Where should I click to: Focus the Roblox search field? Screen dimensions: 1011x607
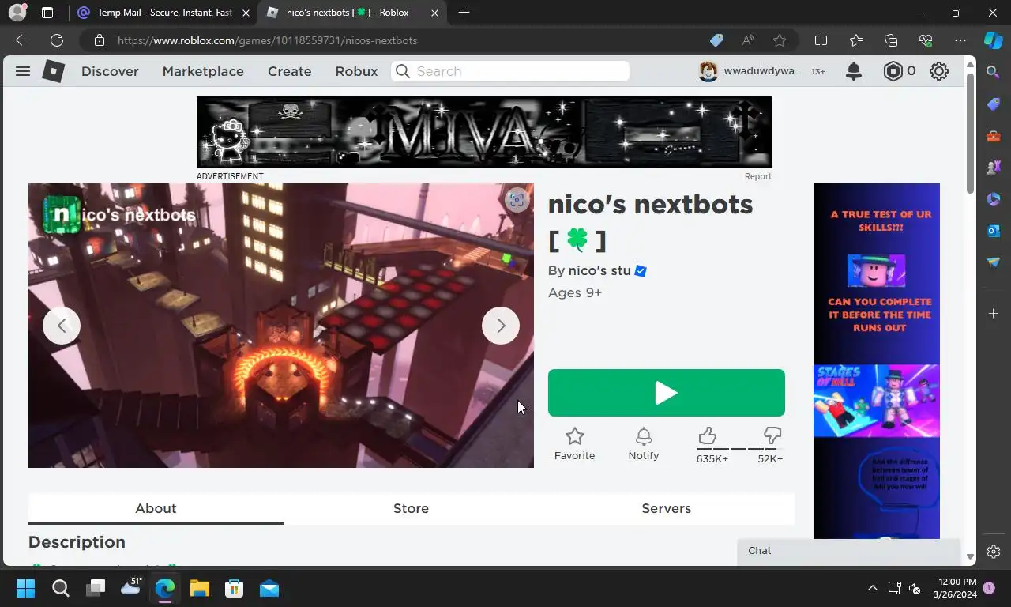(510, 71)
